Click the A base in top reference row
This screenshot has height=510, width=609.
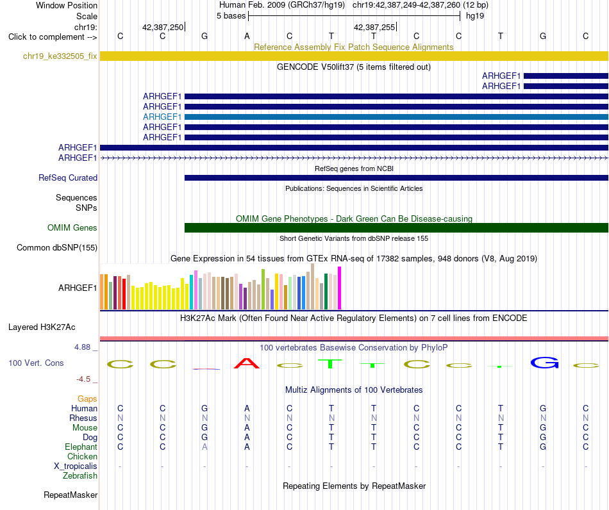click(247, 37)
